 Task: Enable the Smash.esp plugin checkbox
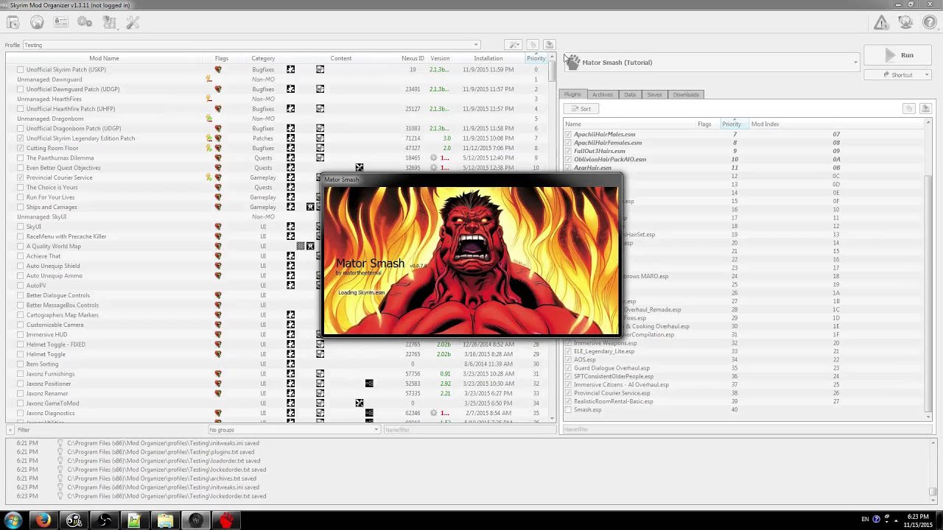(568, 409)
